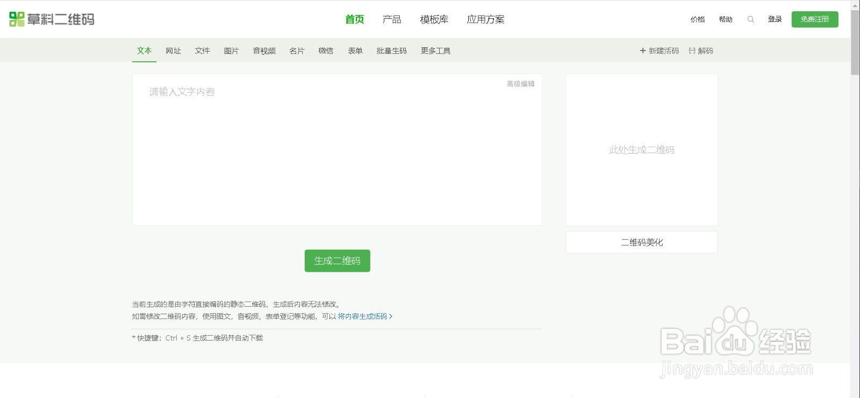Click the 登录 link

tap(775, 19)
